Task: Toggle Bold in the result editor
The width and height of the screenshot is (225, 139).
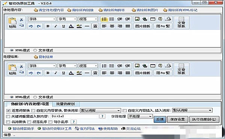Action: coord(48,73)
